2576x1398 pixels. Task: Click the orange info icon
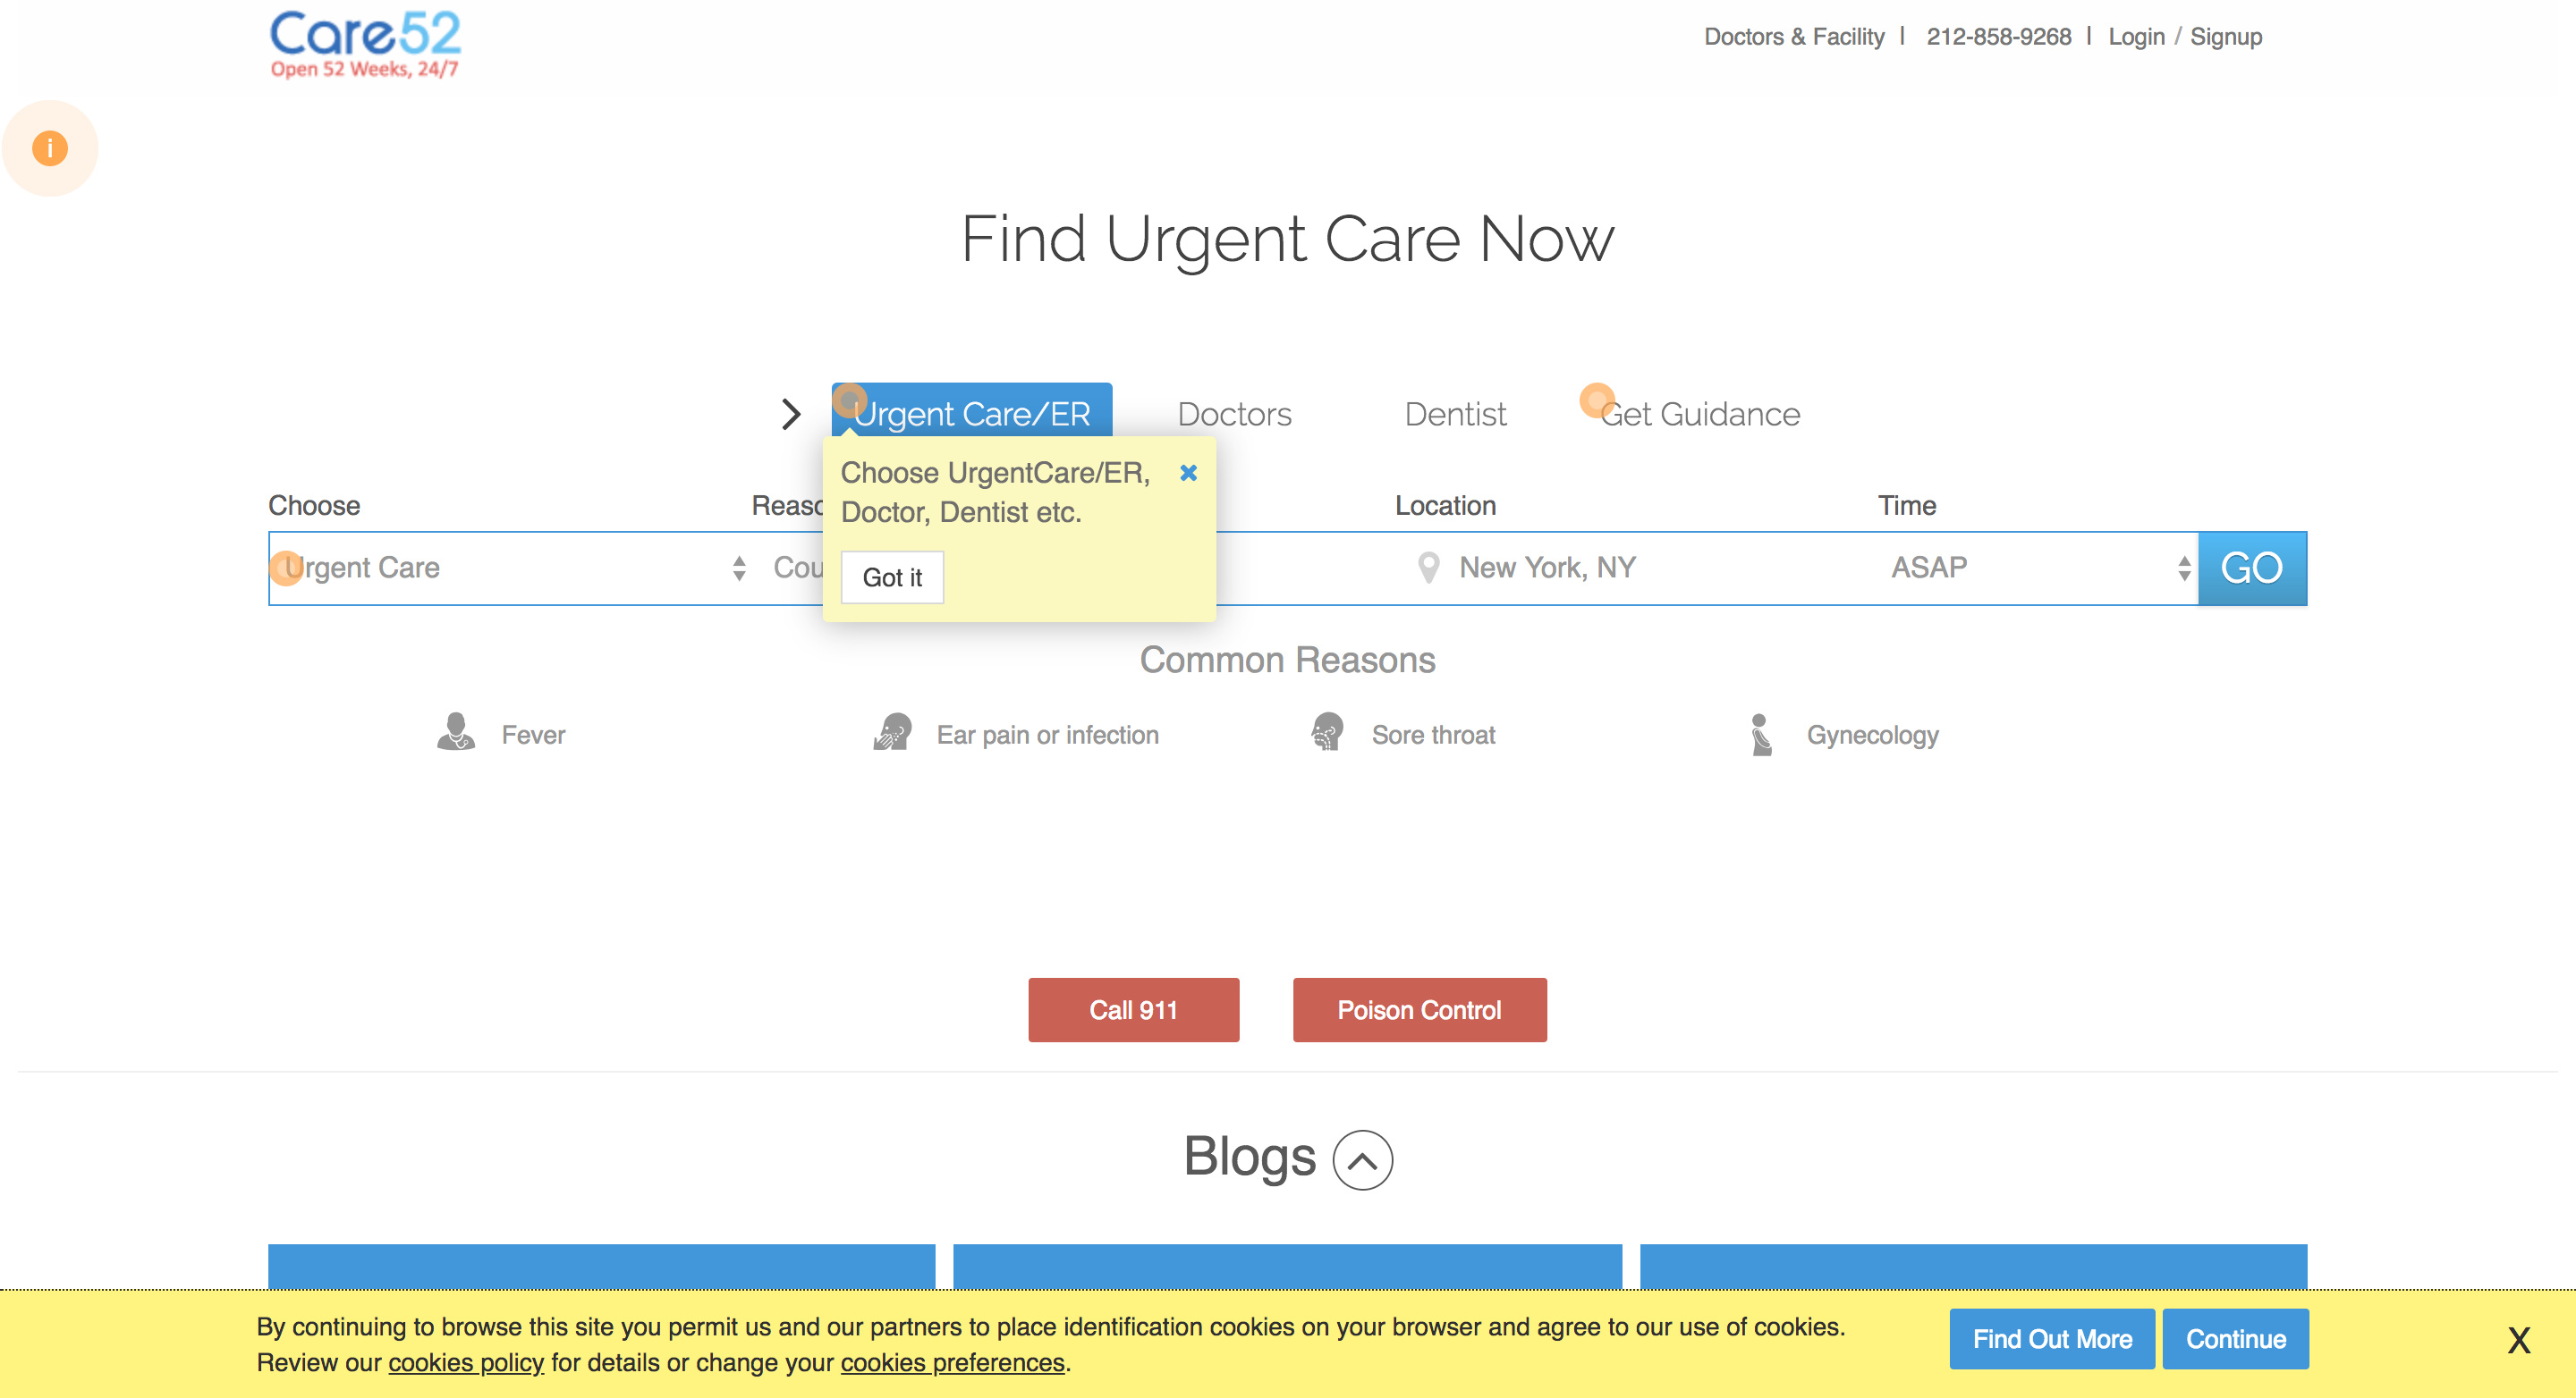coord(50,147)
